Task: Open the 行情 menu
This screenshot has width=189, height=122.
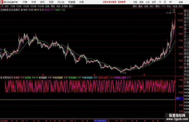Action: tap(25, 2)
